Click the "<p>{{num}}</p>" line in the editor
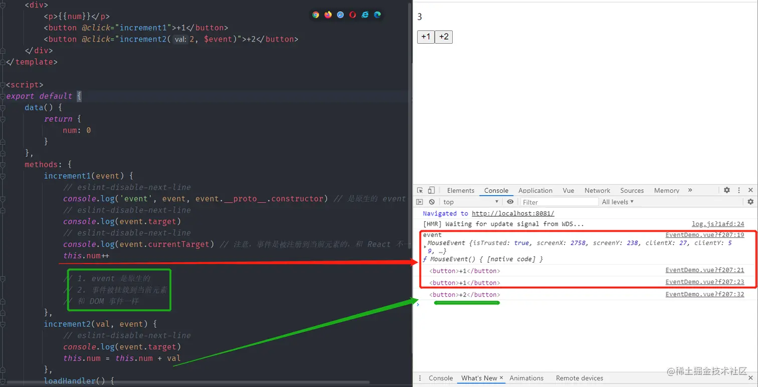This screenshot has width=758, height=387. point(77,16)
